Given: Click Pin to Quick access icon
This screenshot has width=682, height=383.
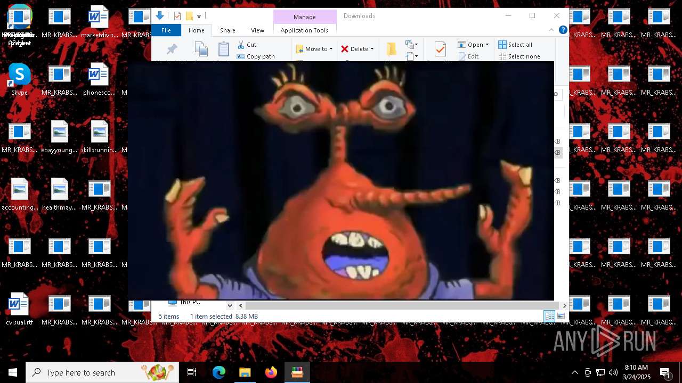Looking at the screenshot, I should (x=172, y=50).
